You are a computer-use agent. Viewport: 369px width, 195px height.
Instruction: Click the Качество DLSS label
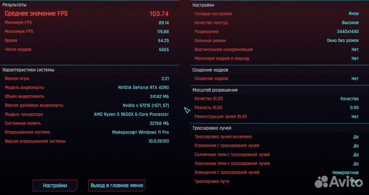coord(209,99)
